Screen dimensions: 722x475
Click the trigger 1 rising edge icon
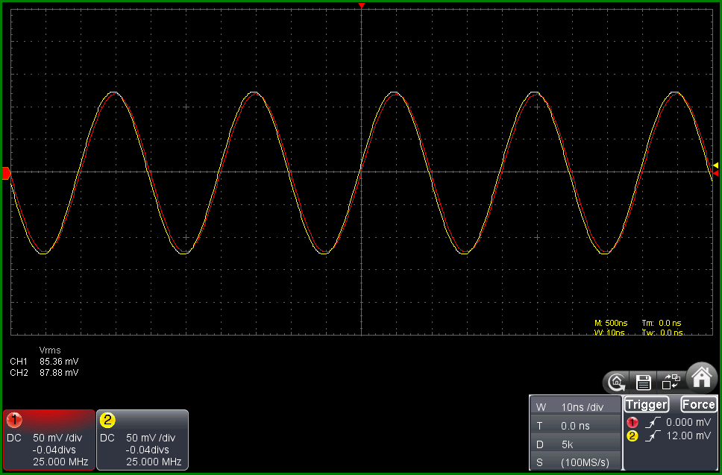coord(653,422)
